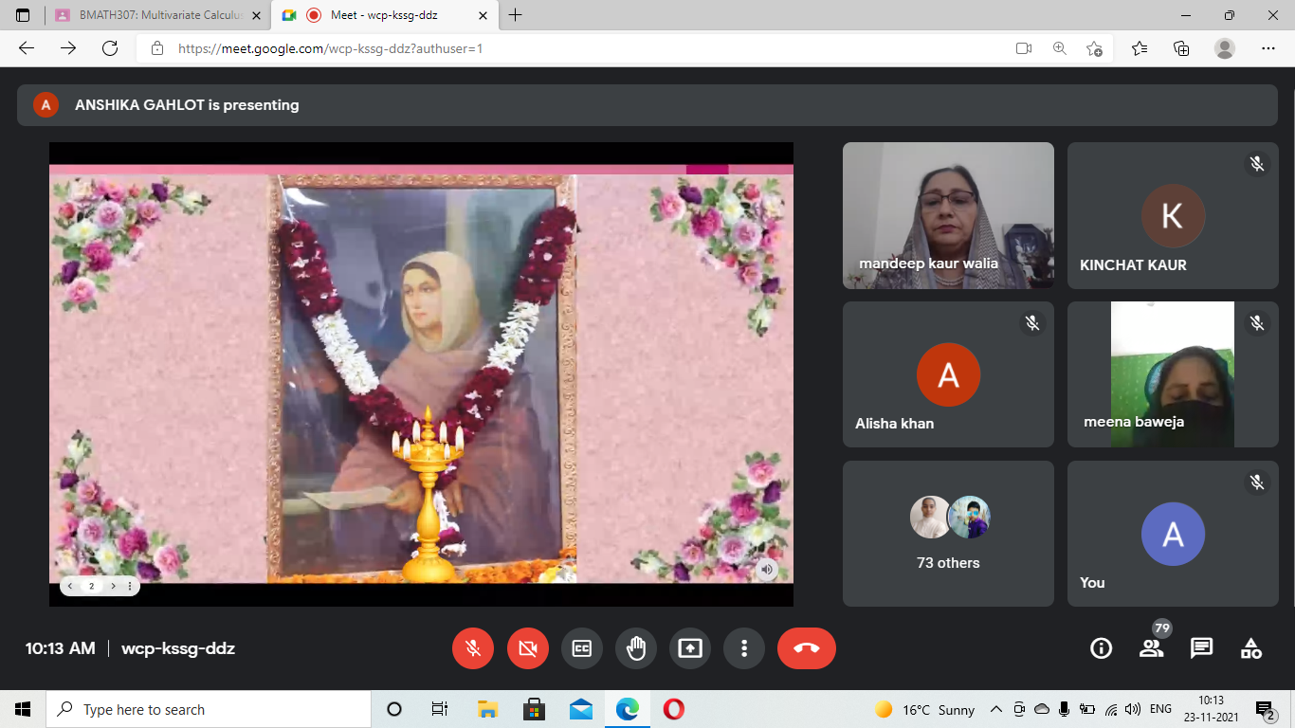
Task: Open the chat with everyone panel
Action: tap(1201, 648)
